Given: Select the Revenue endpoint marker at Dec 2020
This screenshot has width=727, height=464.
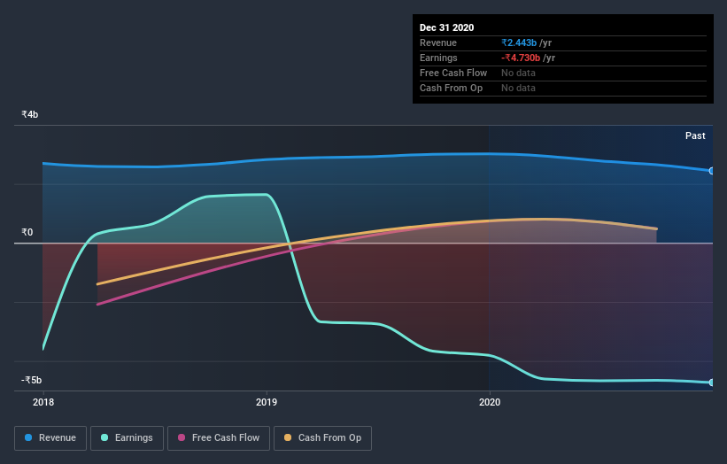Looking at the screenshot, I should click(x=712, y=171).
